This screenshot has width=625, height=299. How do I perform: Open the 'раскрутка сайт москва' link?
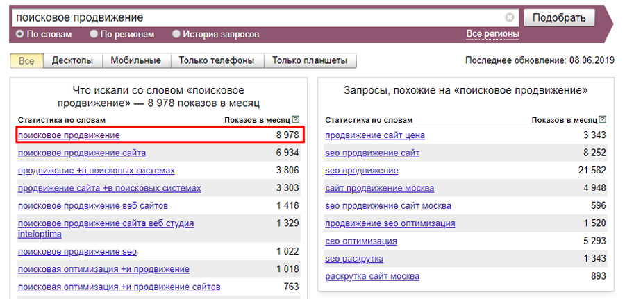[x=372, y=277]
